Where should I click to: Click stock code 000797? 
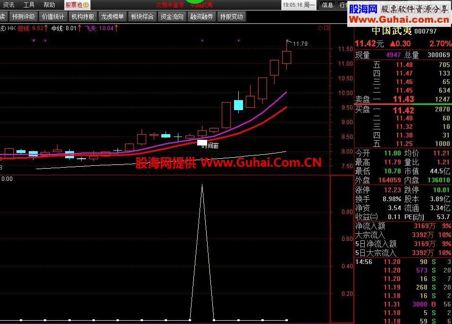click(x=425, y=31)
